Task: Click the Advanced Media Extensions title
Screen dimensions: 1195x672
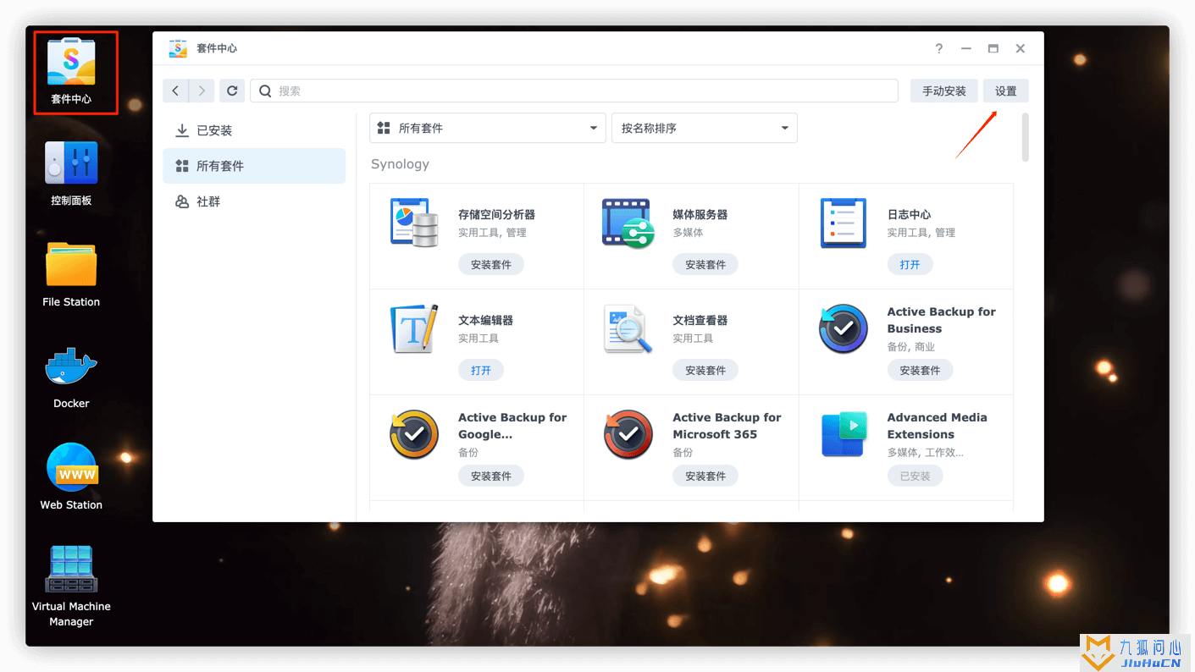Action: pos(937,426)
